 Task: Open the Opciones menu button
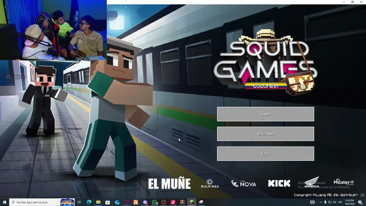tap(265, 134)
